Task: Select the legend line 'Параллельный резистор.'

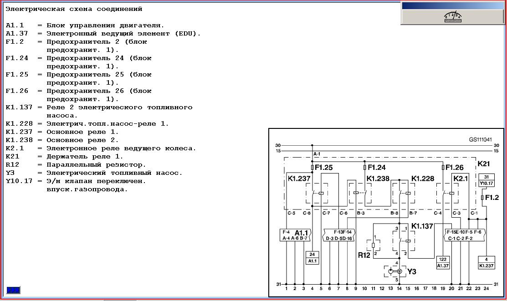Action: [97, 165]
